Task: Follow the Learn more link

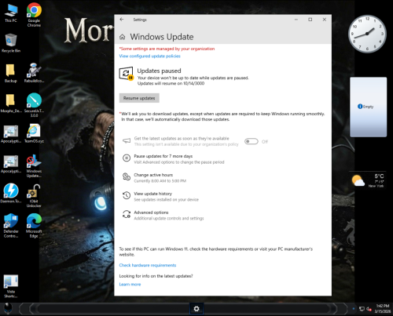Action: coord(130,284)
